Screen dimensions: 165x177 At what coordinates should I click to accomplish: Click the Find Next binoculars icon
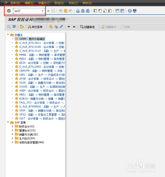(88, 11)
